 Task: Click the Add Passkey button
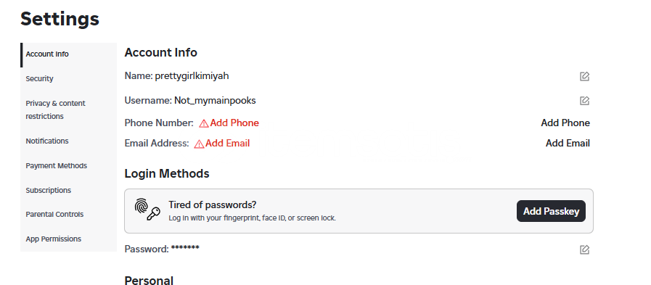(551, 211)
